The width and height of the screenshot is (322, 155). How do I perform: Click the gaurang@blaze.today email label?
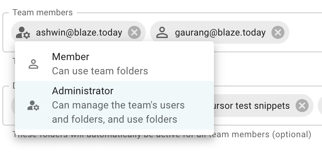(x=220, y=33)
